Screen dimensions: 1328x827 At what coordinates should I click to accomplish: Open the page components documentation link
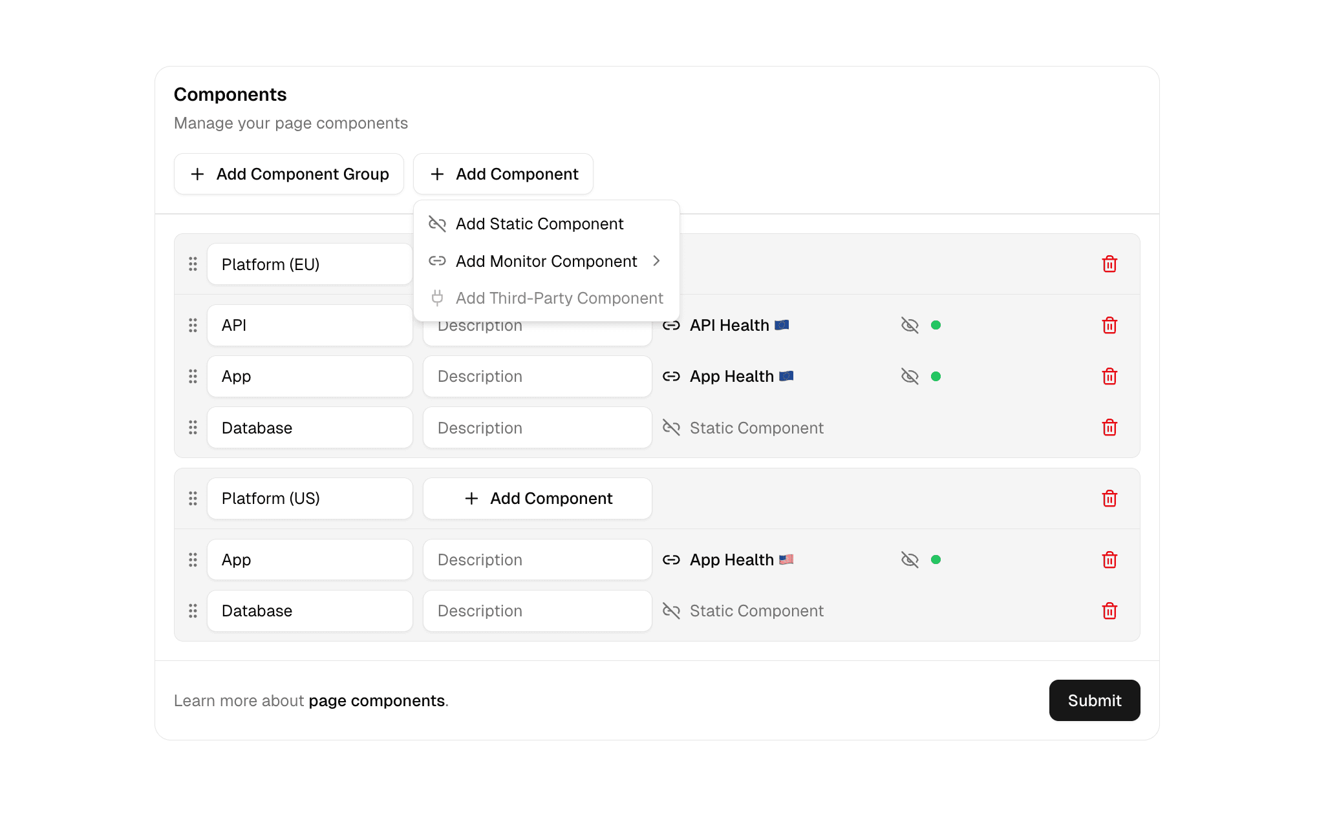click(x=377, y=700)
